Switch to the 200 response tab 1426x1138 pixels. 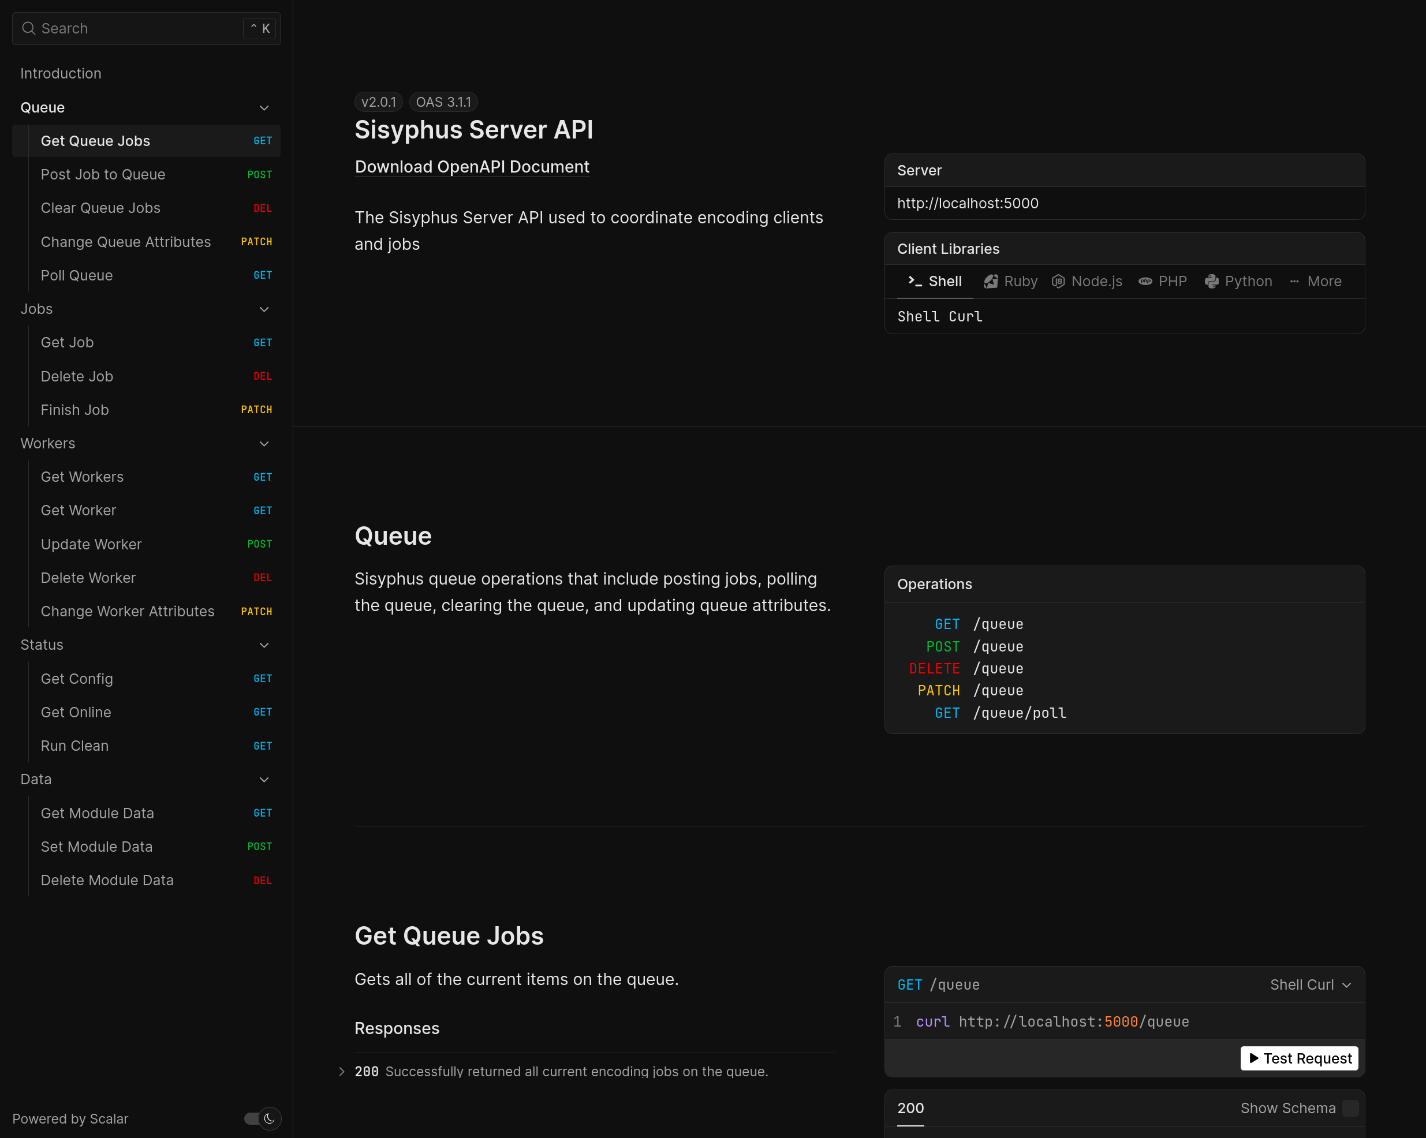(x=910, y=1108)
